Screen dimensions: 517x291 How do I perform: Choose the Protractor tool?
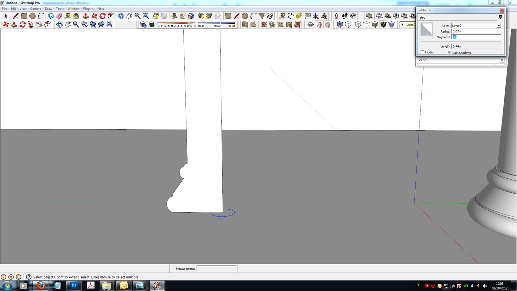[x=299, y=16]
